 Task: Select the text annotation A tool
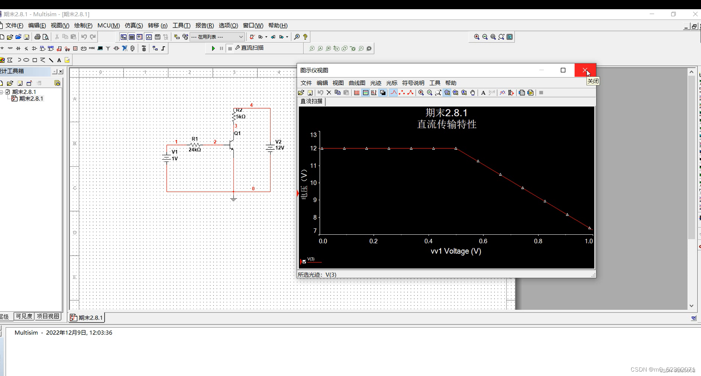click(59, 60)
